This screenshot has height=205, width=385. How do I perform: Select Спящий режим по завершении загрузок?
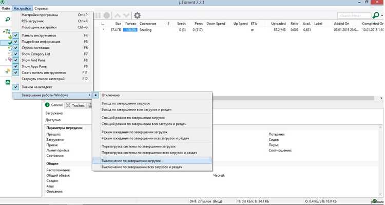pos(152,118)
